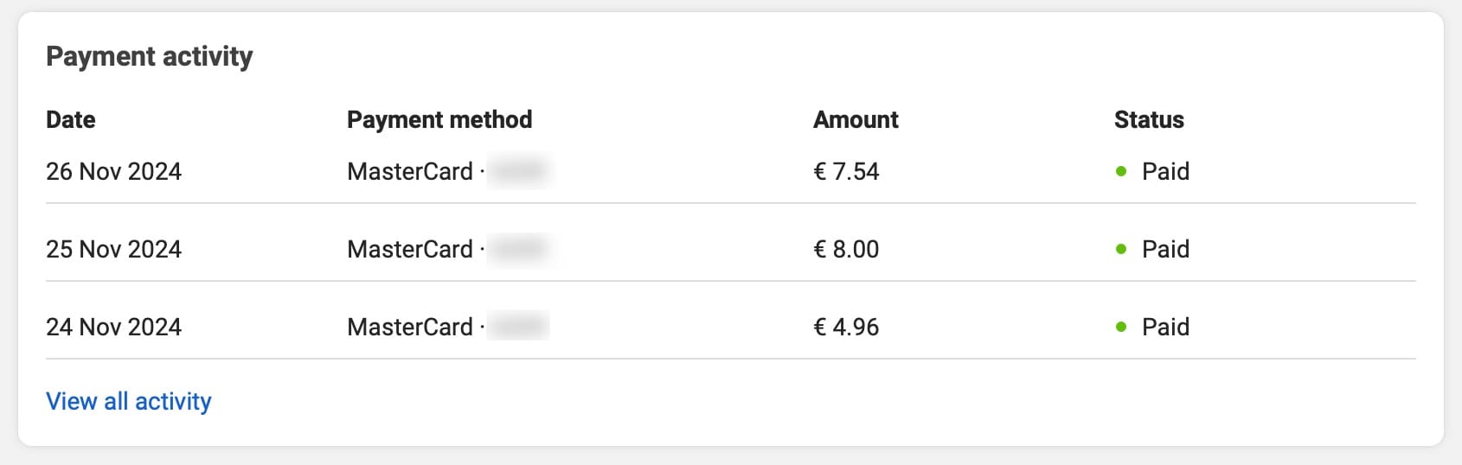Click the Status column header
This screenshot has height=465, width=1462.
(1149, 119)
